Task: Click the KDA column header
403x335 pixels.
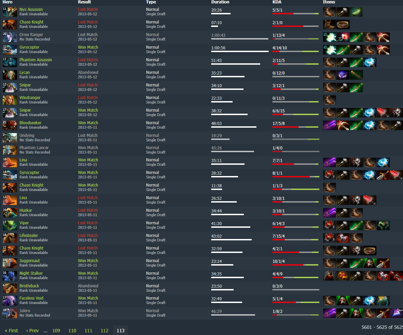Action: (x=277, y=2)
